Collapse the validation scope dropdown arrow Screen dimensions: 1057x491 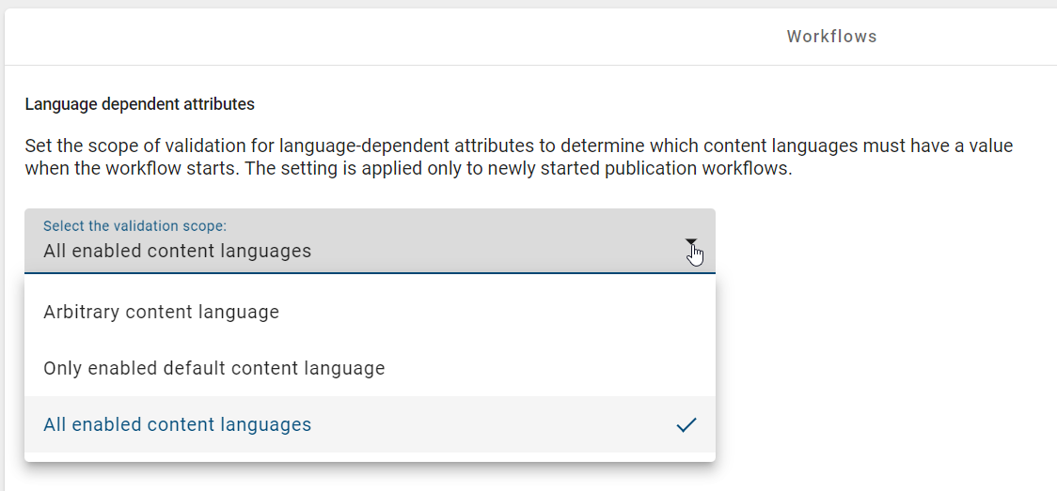pyautogui.click(x=691, y=242)
